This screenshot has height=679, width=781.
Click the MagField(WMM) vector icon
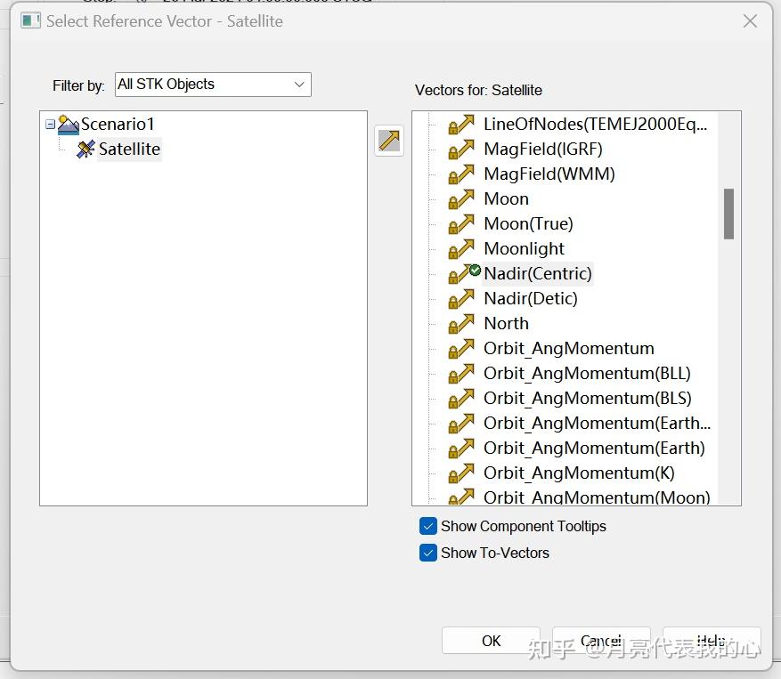(x=461, y=174)
